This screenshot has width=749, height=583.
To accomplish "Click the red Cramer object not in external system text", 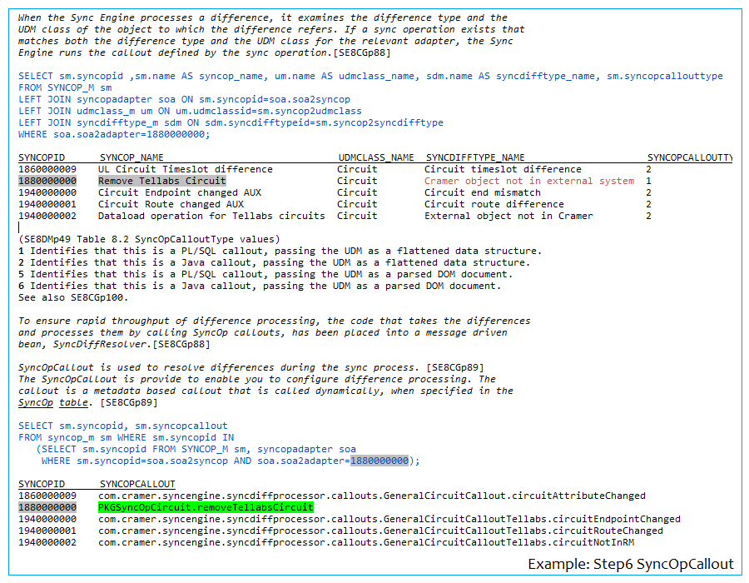I will [528, 181].
